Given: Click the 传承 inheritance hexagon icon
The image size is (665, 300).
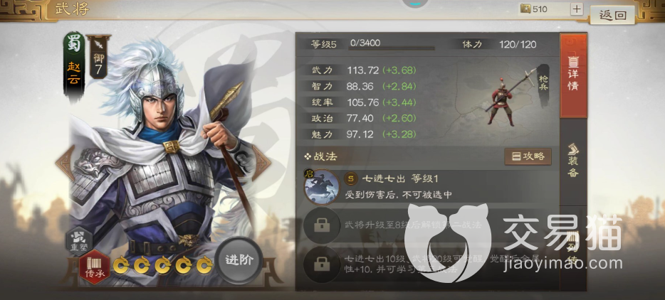Looking at the screenshot, I should pos(94,267).
